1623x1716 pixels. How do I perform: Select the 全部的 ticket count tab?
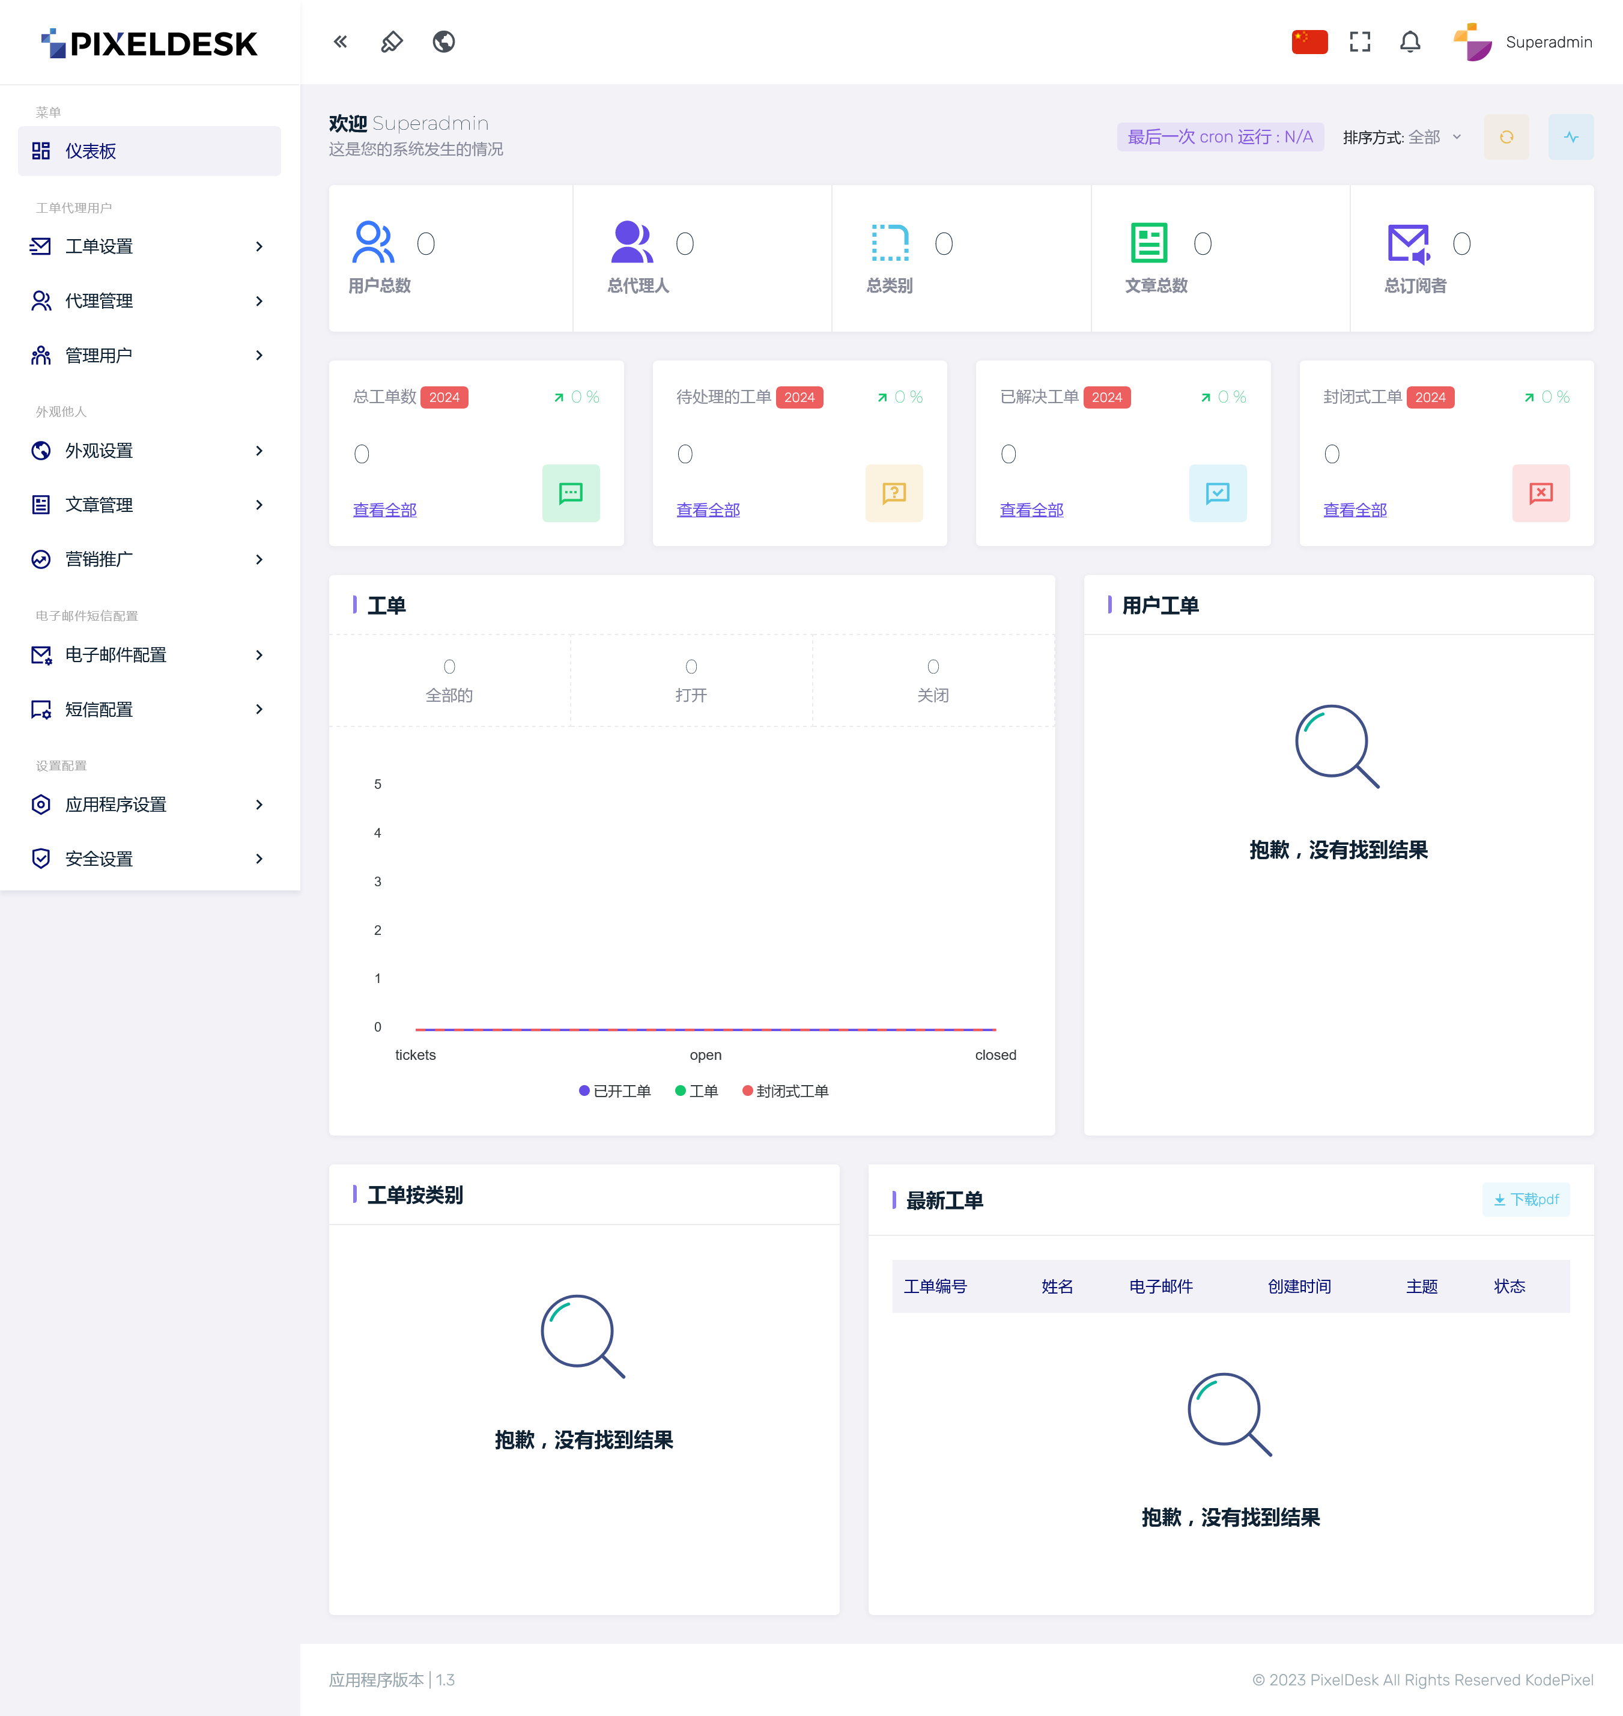(x=449, y=681)
